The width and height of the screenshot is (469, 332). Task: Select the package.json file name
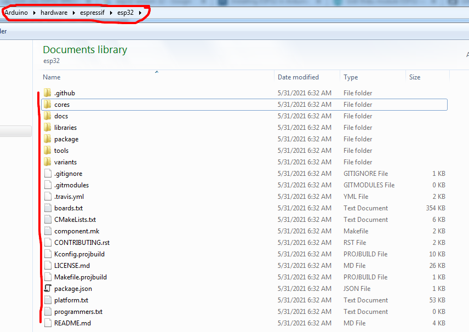[x=73, y=289]
